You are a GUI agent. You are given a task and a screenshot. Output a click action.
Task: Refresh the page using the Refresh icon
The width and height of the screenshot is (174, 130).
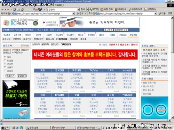(18, 9)
